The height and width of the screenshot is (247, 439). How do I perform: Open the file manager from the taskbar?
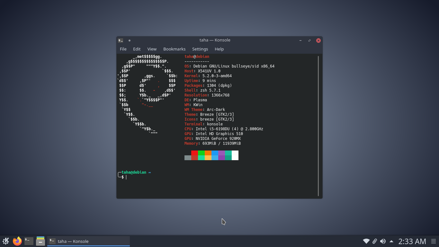pos(40,241)
